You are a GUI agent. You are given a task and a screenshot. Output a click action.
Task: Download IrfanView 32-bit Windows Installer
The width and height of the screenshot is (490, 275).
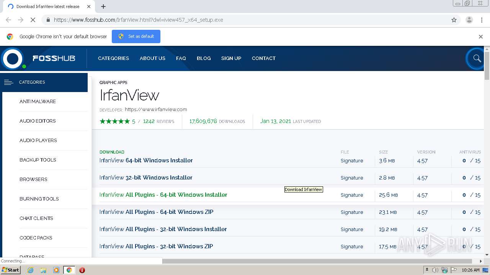point(146,178)
